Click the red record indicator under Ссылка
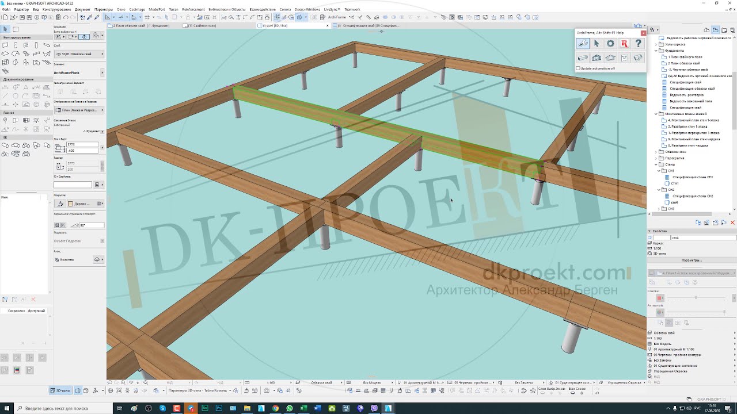This screenshot has width=737, height=414. point(660,298)
